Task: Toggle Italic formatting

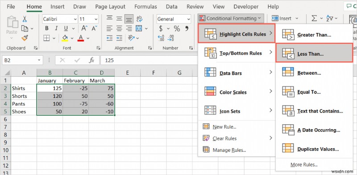Action: click(x=56, y=28)
